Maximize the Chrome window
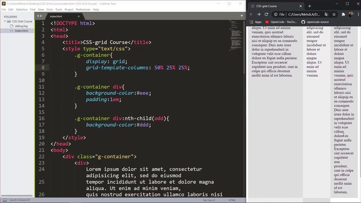This screenshot has width=361, height=203. coord(347,4)
